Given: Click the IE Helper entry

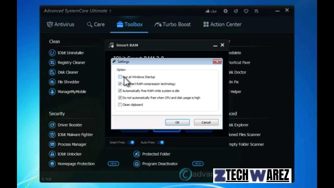Looking at the screenshot, I should click(x=235, y=91).
